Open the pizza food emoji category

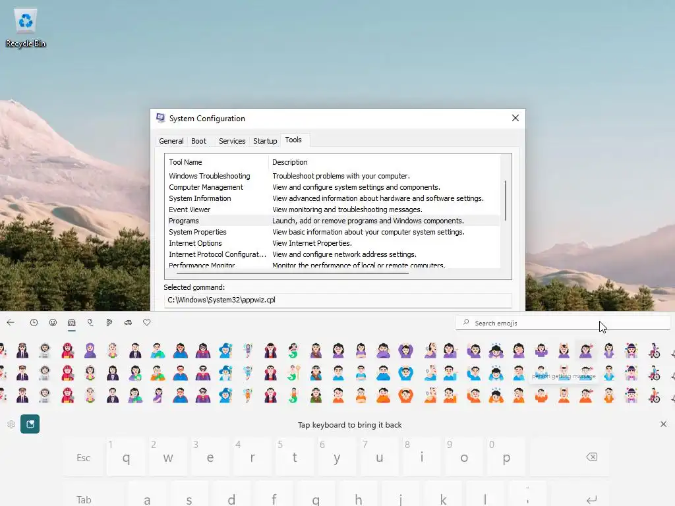click(x=109, y=322)
